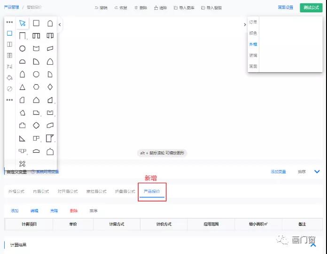The height and width of the screenshot is (254, 327).
Task: Switch to the 产品报价 tab
Action: [152, 192]
